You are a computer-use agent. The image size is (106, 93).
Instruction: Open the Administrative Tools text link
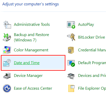coord(32,25)
